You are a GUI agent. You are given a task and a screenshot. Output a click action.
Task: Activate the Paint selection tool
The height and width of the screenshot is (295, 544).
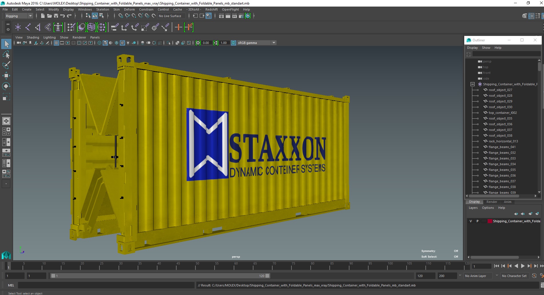click(6, 65)
